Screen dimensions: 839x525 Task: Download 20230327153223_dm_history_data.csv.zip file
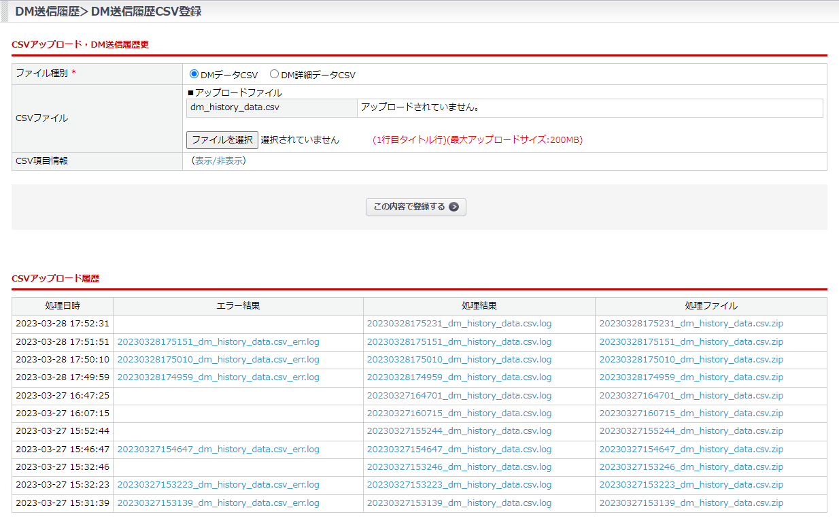[x=691, y=485]
